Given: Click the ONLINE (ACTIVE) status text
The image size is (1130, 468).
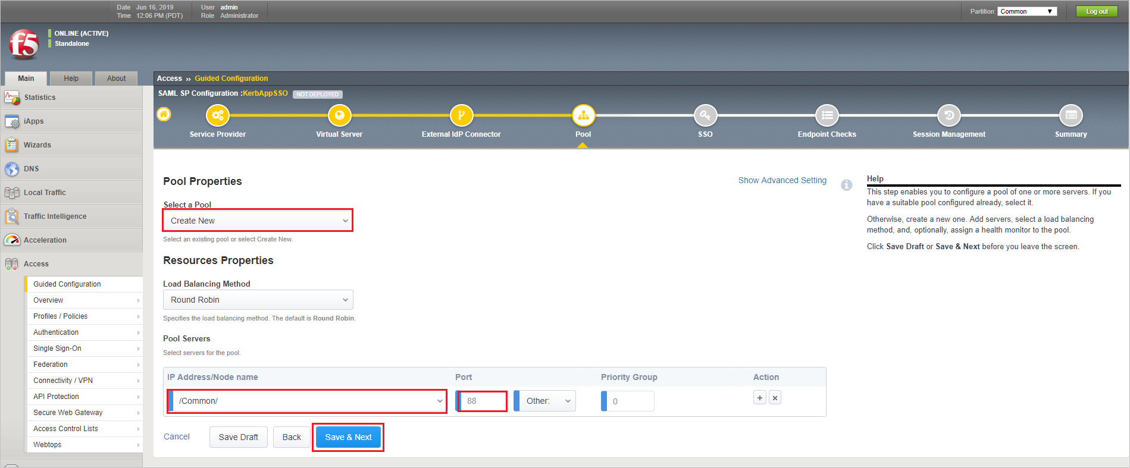Looking at the screenshot, I should pyautogui.click(x=82, y=33).
